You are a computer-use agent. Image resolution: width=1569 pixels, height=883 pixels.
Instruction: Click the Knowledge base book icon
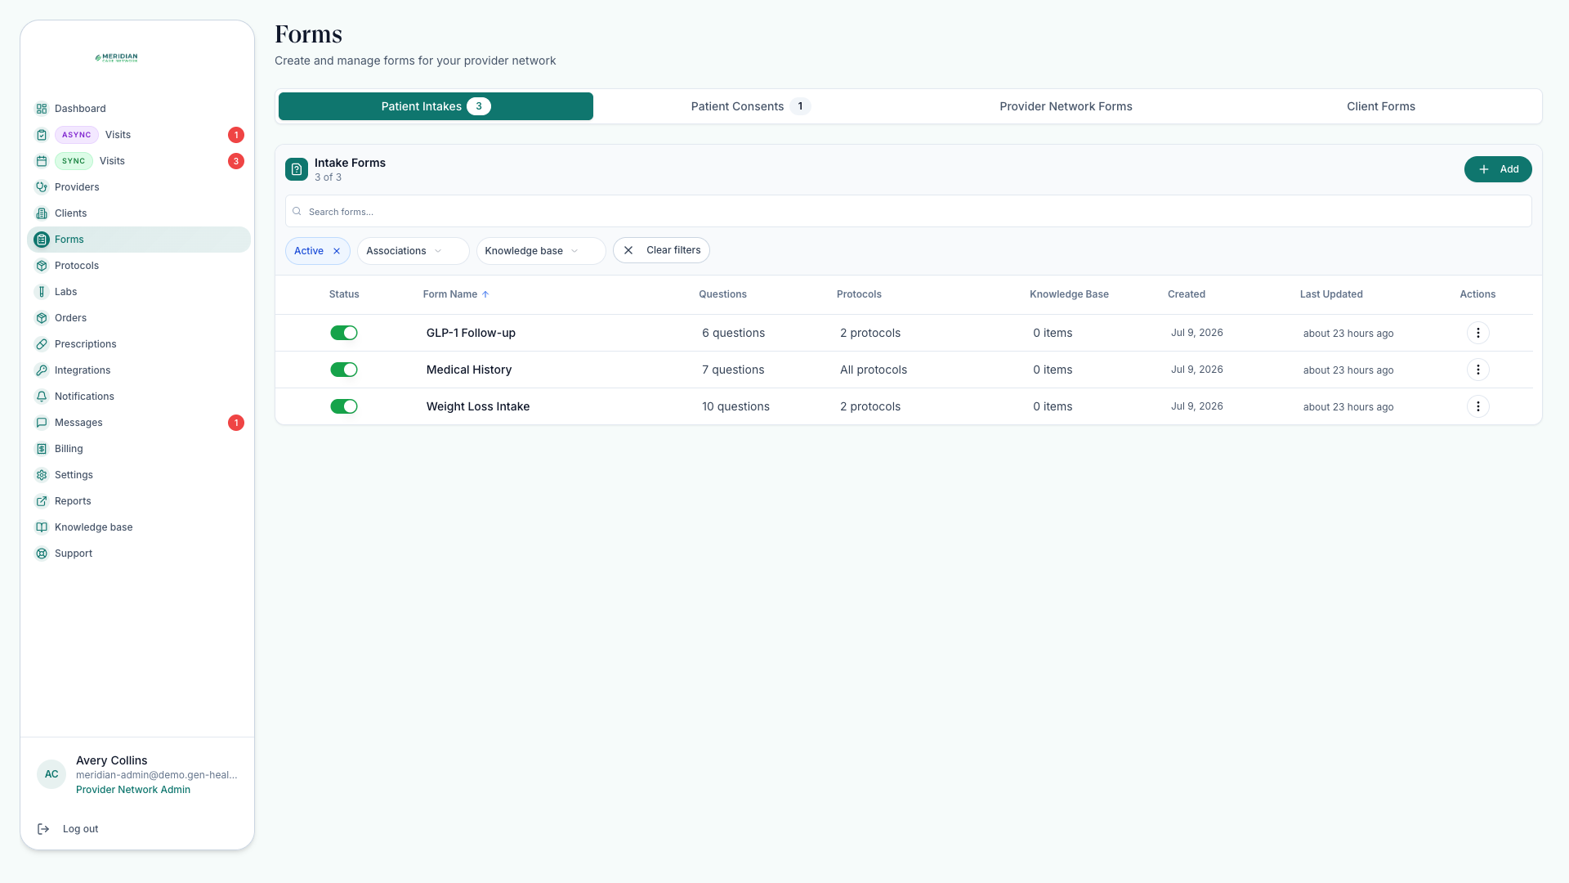42,527
